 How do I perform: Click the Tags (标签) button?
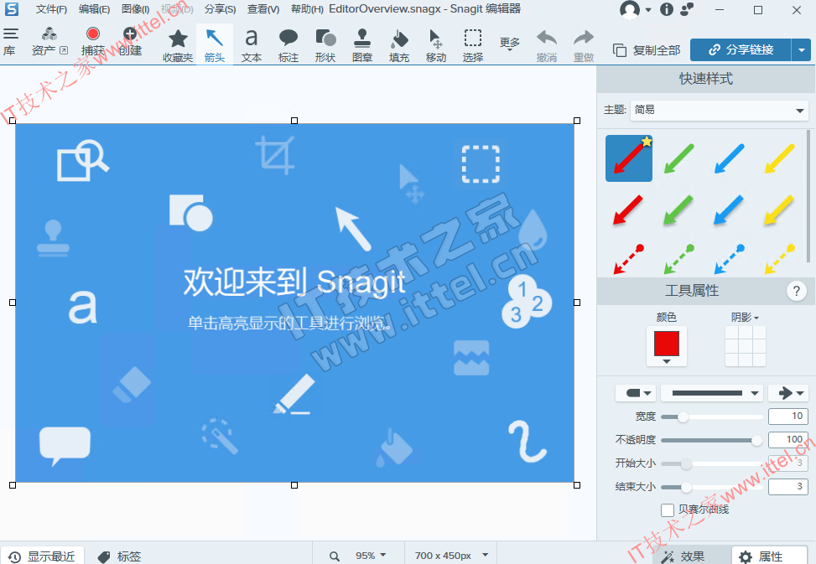pos(119,556)
